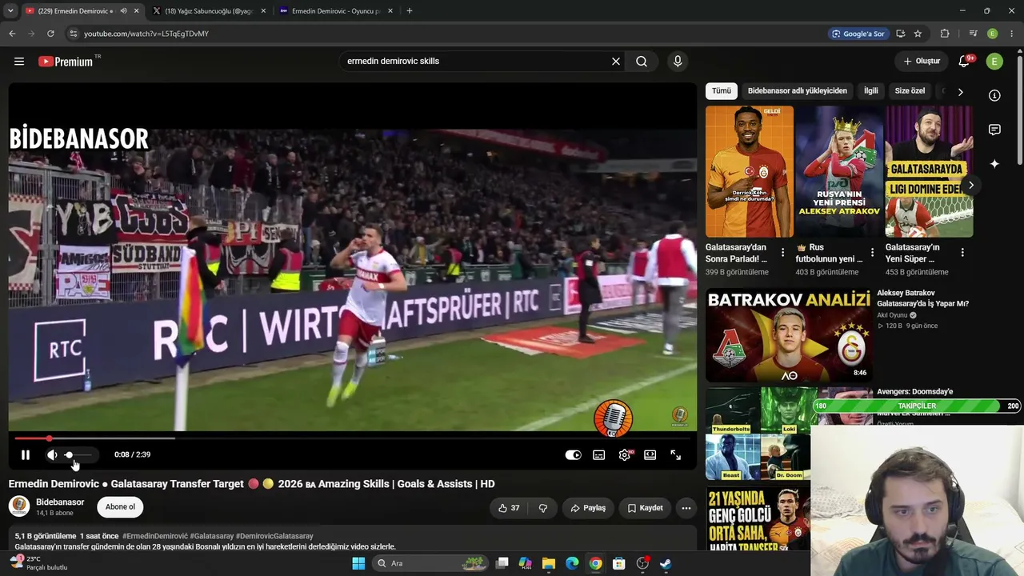The image size is (1024, 576).
Task: Open options for Rus futbolunun yeni short
Action: pos(873,253)
